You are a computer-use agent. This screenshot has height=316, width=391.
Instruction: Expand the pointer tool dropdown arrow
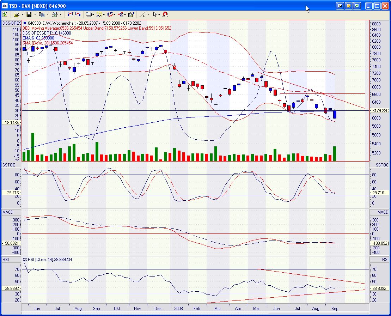click(159, 14)
